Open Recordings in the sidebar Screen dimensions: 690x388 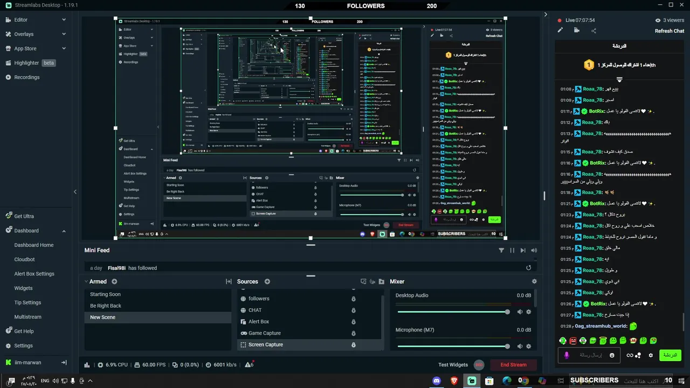coord(26,77)
